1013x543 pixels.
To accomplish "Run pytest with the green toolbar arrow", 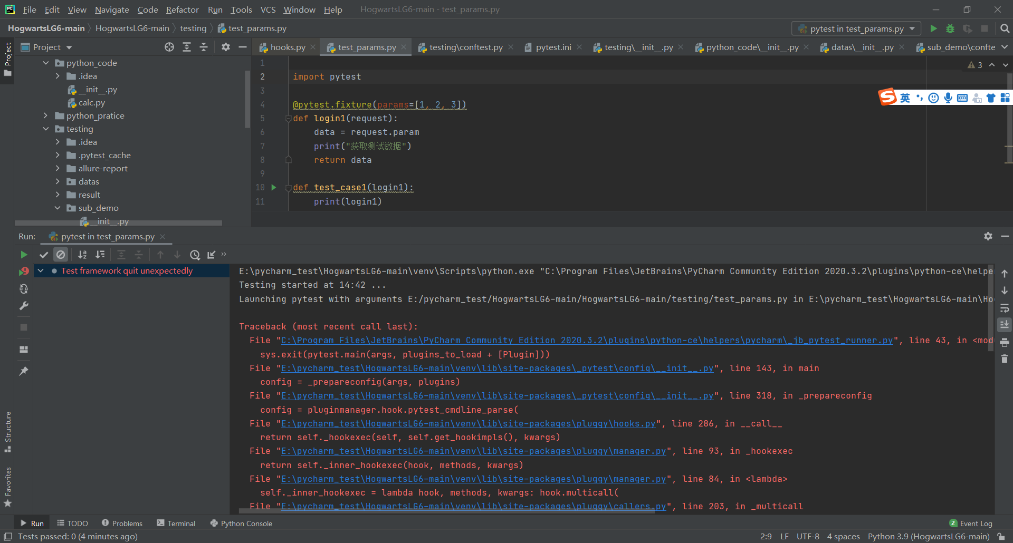I will click(933, 28).
